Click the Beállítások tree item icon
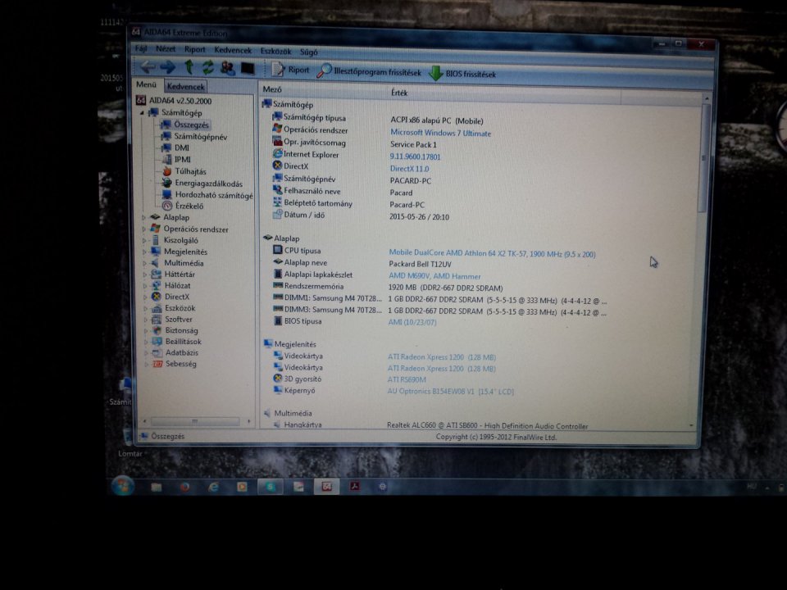The width and height of the screenshot is (787, 590). pos(157,342)
